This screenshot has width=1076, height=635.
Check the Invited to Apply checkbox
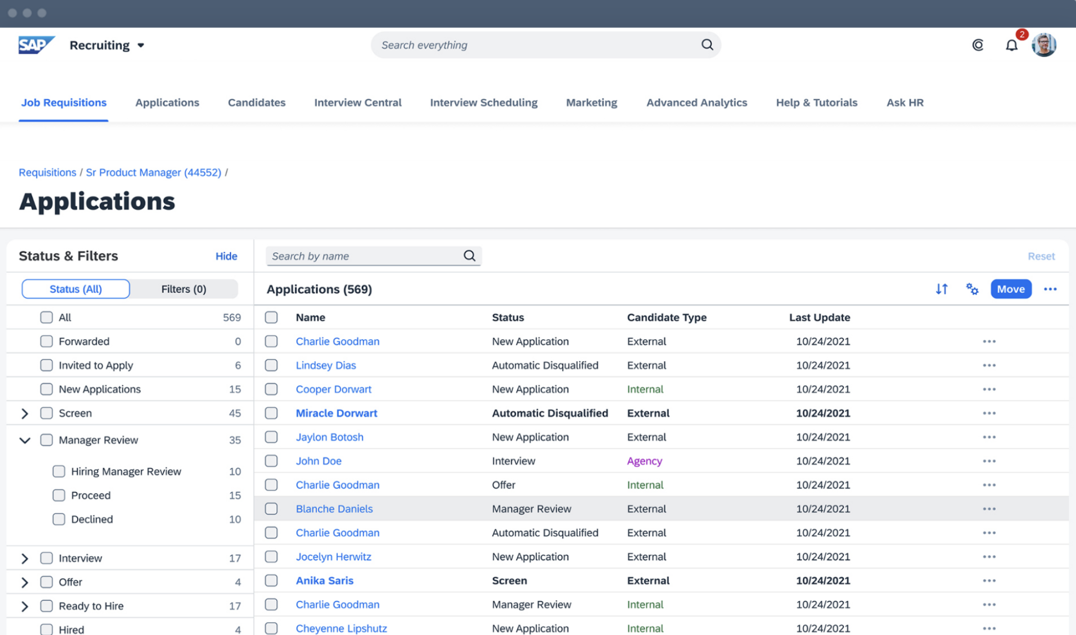pos(46,365)
